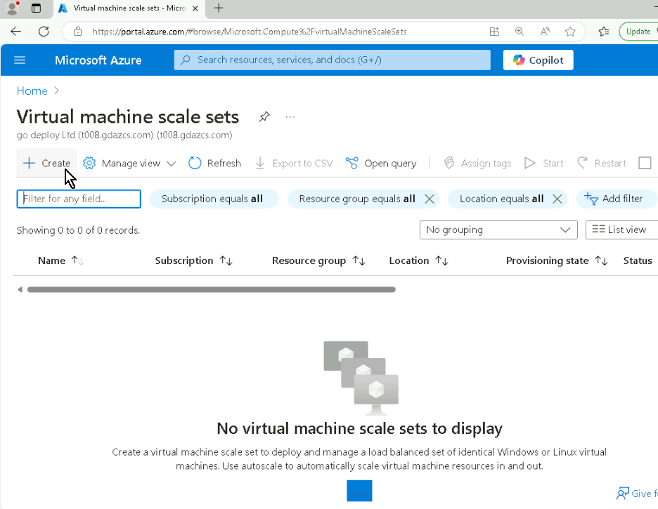658x509 pixels.
Task: Open the more options ellipsis beside the title
Action: [x=290, y=117]
